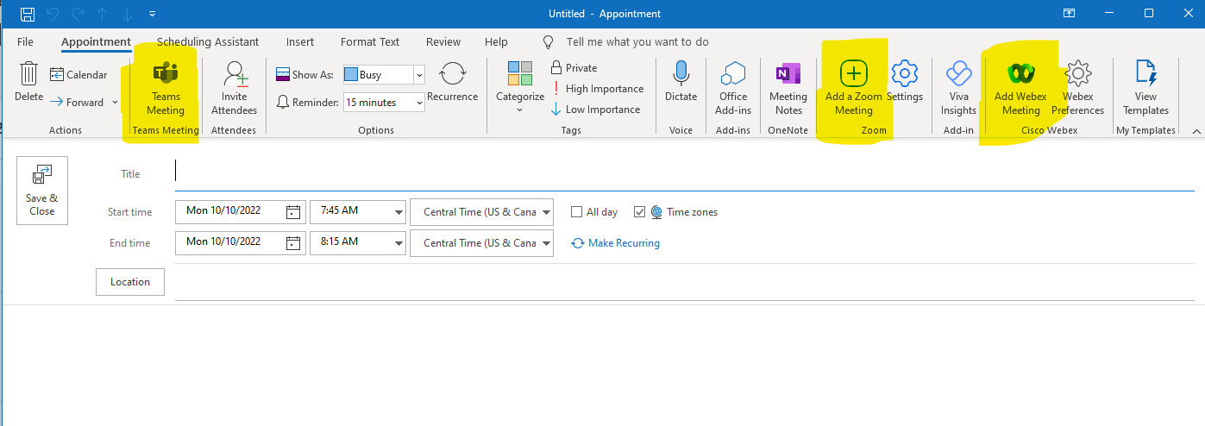The height and width of the screenshot is (426, 1205).
Task: Click into the Title field
Action: 684,174
